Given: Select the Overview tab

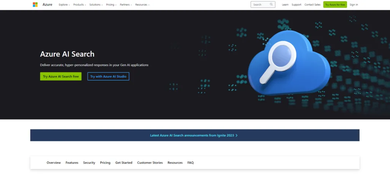Looking at the screenshot, I should 54,163.
